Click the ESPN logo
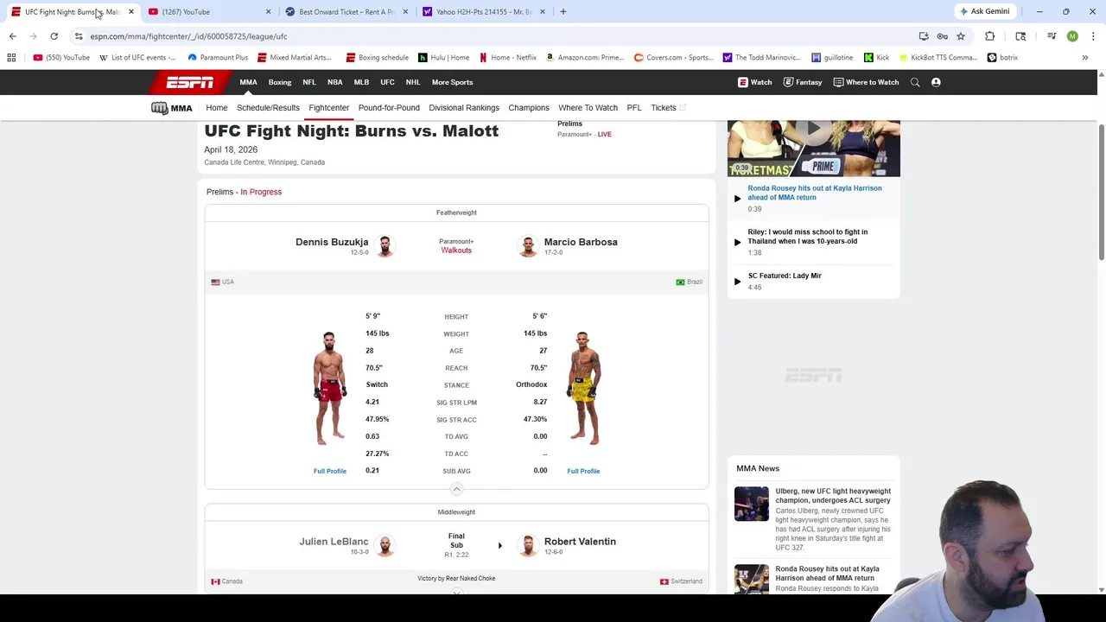1106x622 pixels. coord(190,82)
